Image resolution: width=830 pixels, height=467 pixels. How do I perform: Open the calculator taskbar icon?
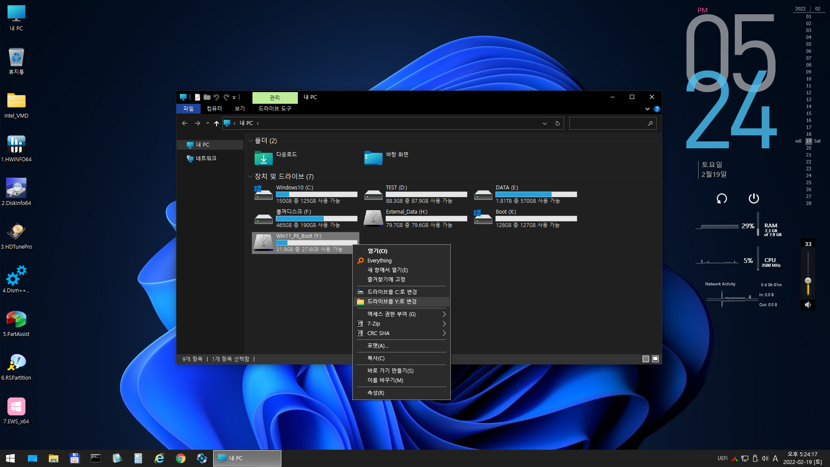138,458
